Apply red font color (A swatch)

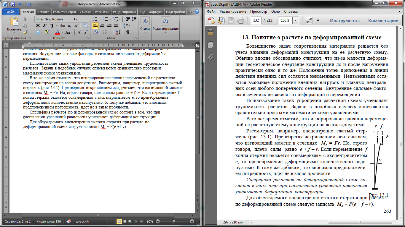coord(58,32)
